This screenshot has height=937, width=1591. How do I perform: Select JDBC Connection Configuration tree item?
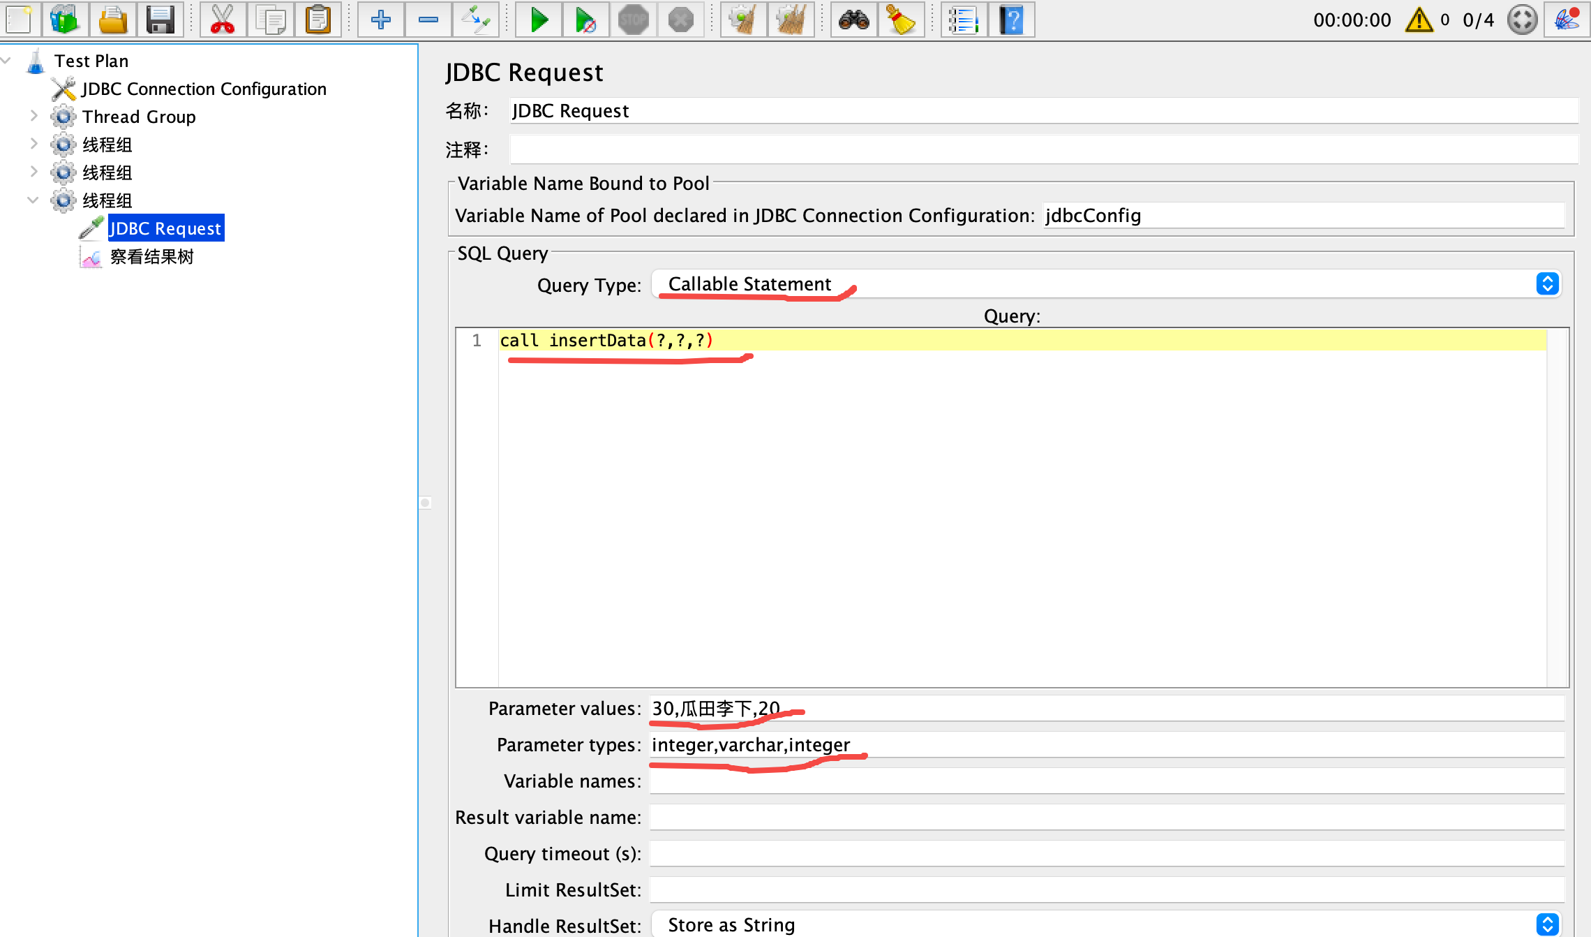click(x=204, y=89)
